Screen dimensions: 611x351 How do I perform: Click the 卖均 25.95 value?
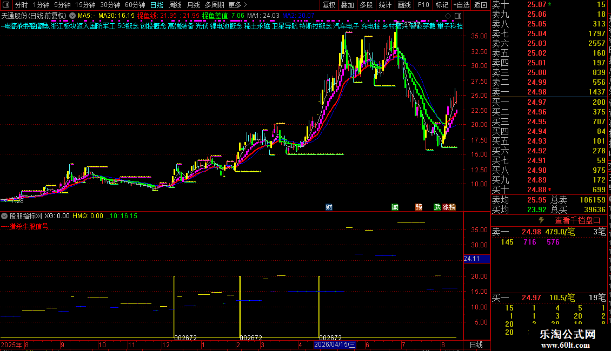[x=536, y=200]
